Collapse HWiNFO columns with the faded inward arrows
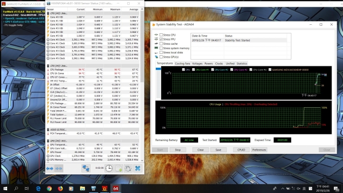 (59, 169)
